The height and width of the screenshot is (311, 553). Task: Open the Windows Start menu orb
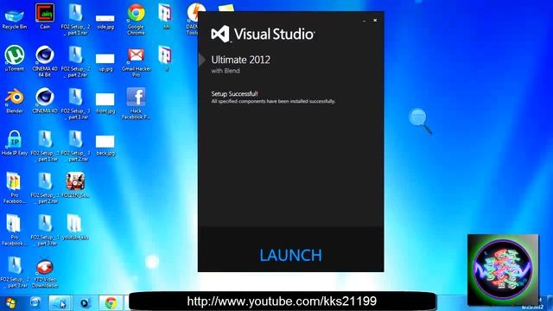[10, 302]
